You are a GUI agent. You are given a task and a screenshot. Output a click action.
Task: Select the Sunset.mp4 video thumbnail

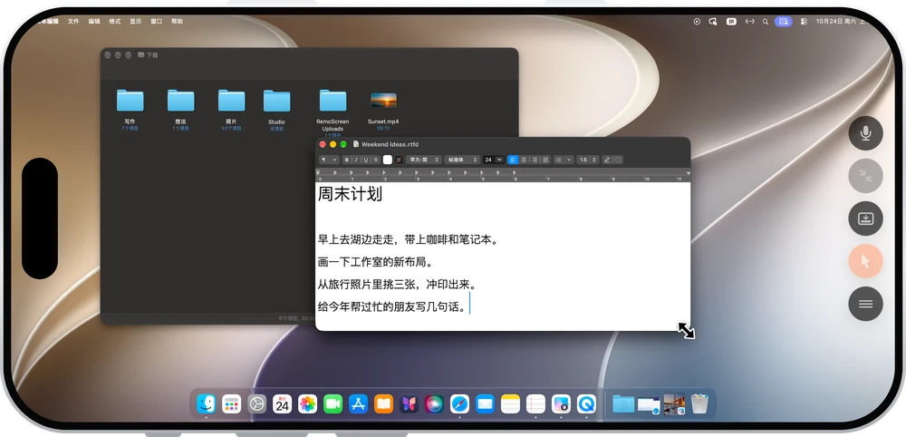[383, 101]
